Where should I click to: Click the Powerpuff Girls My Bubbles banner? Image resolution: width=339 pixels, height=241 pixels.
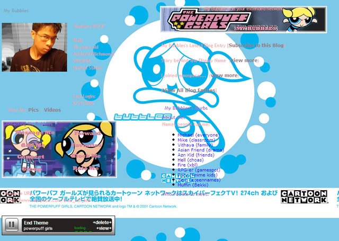244,20
